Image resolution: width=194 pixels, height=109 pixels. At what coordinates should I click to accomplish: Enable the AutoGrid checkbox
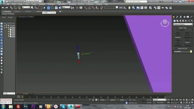[x=178, y=30]
